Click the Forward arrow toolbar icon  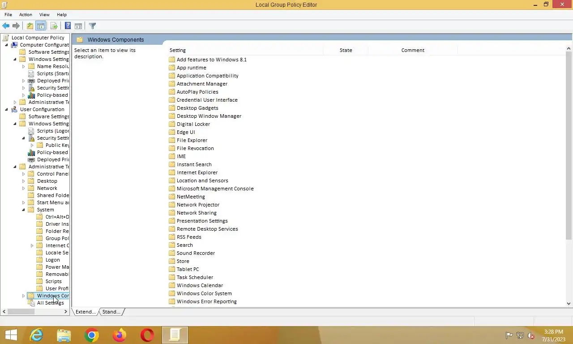(x=16, y=26)
